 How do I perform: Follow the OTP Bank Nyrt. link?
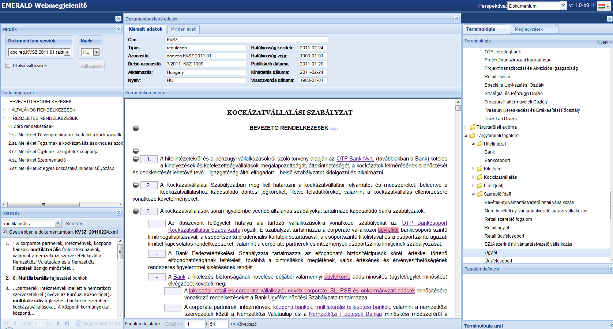pyautogui.click(x=355, y=159)
